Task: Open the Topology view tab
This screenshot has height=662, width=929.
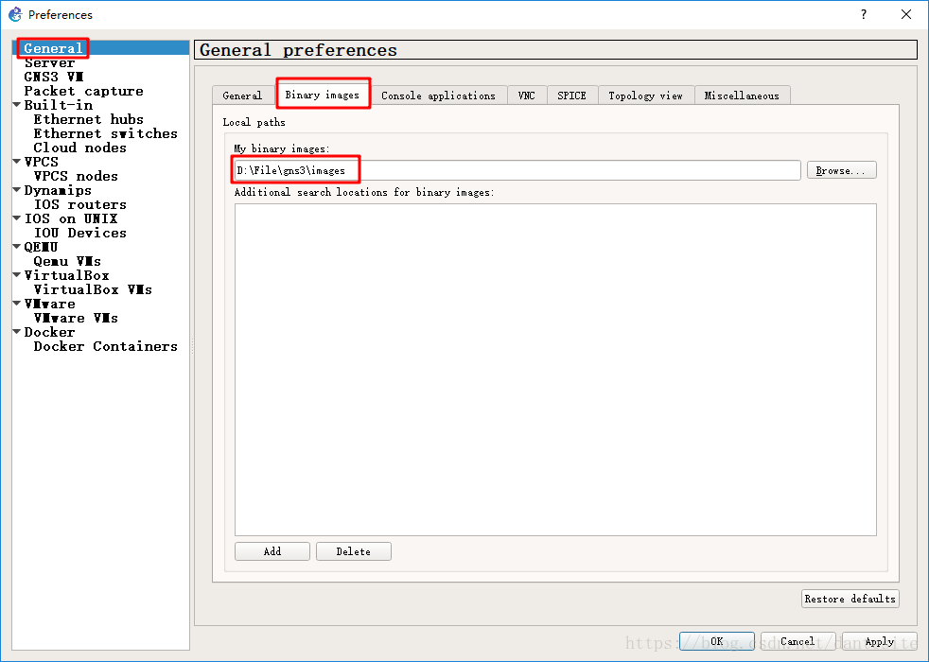Action: click(646, 96)
